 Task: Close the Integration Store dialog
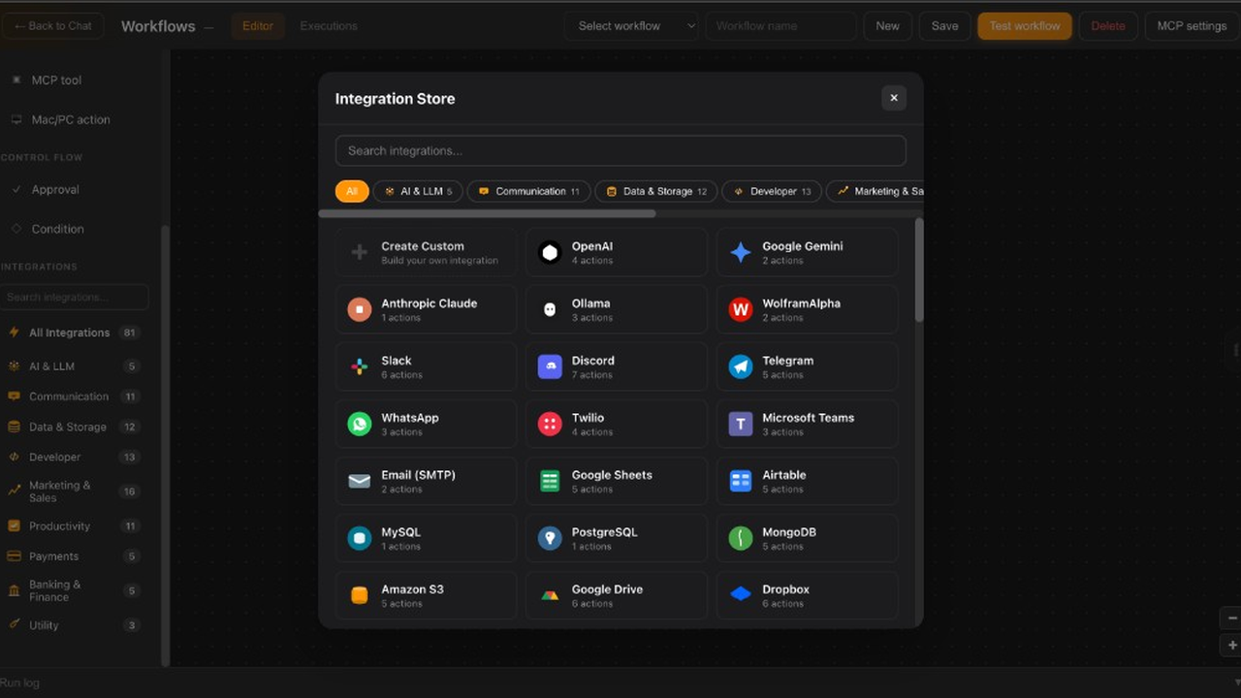894,98
